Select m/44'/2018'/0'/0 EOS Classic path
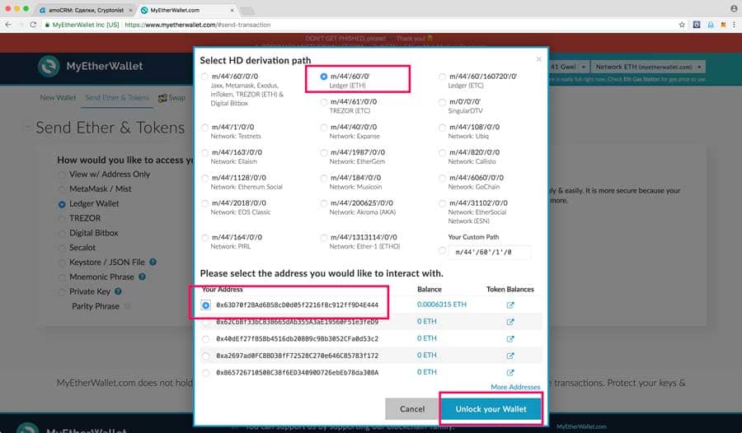Image resolution: width=742 pixels, height=433 pixels. click(x=204, y=203)
